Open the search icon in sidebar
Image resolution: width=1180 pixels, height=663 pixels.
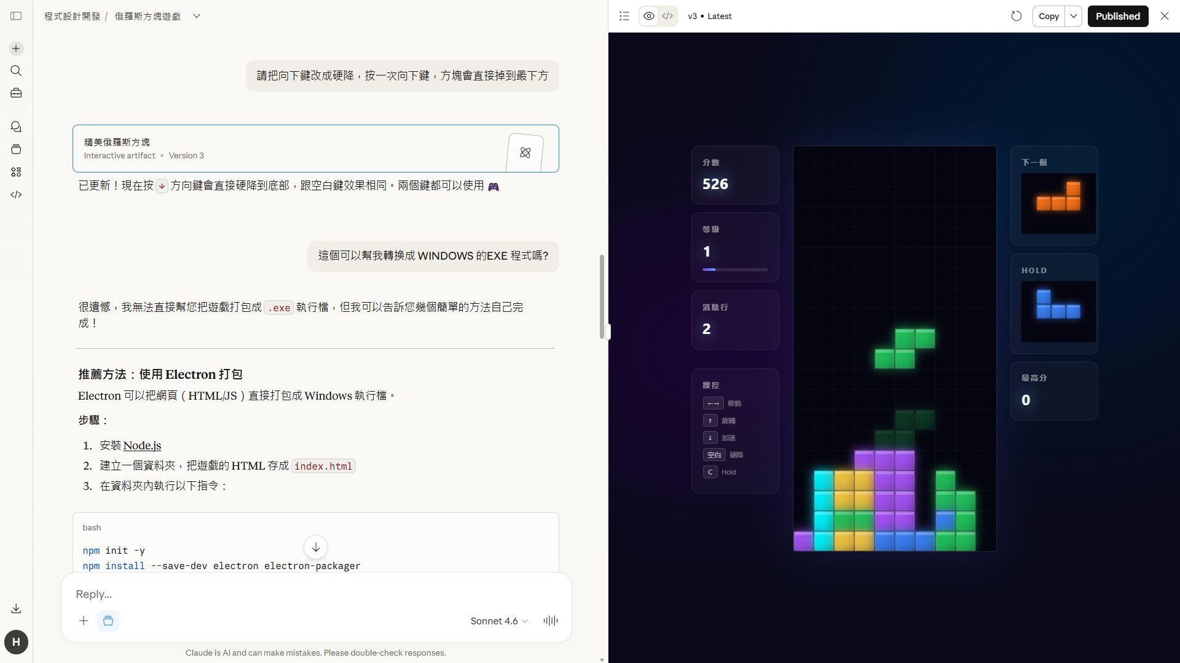[16, 71]
